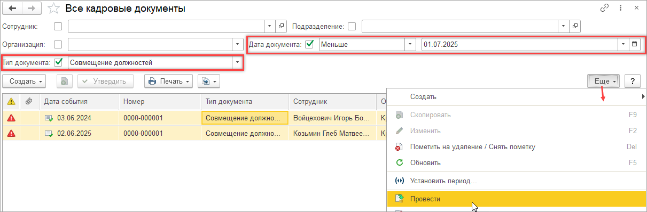Sort by the Номер column header
This screenshot has width=647, height=212.
click(160, 102)
